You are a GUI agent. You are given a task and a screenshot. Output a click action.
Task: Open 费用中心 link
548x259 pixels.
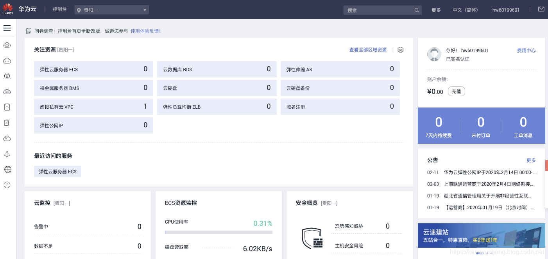[527, 51]
